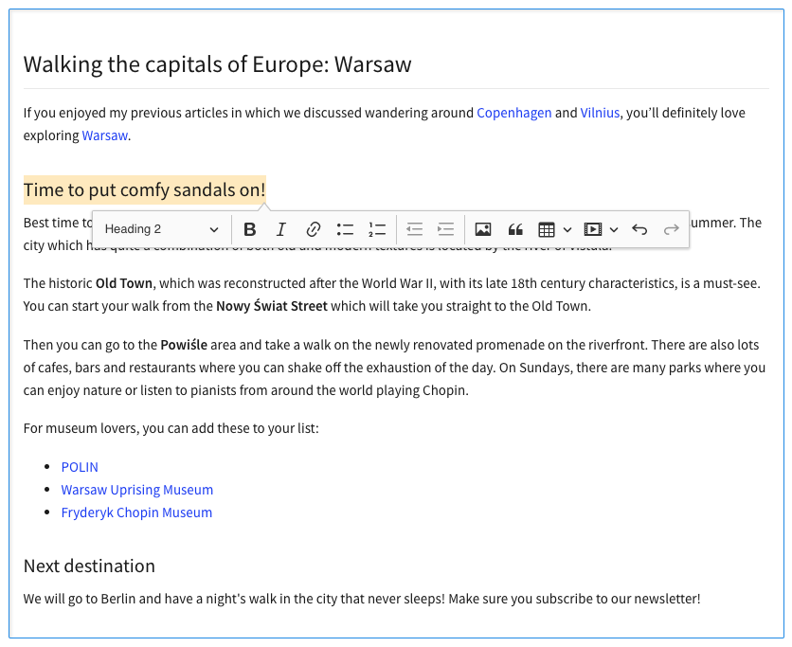Toggle block quote formatting

click(x=515, y=229)
